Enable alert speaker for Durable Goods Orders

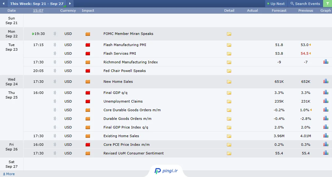[55, 119]
